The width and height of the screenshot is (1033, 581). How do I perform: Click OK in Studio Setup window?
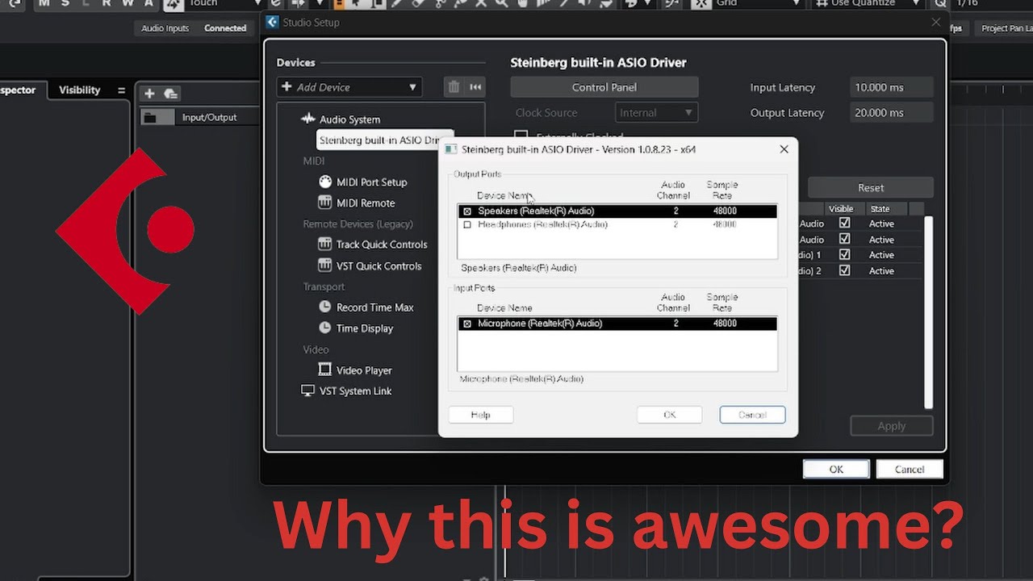click(836, 469)
